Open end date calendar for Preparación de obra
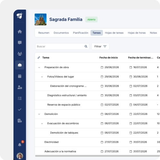 click(x=131, y=67)
